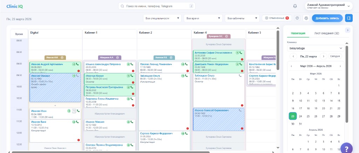Viewport: 359px width, 153px height.
Task: Toggle the right sidebar panel icon
Action: pos(348,18)
